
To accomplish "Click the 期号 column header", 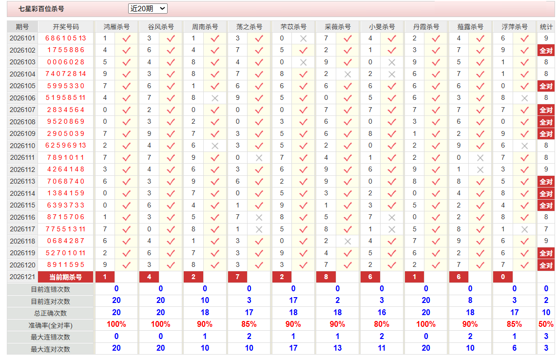I will pos(22,27).
